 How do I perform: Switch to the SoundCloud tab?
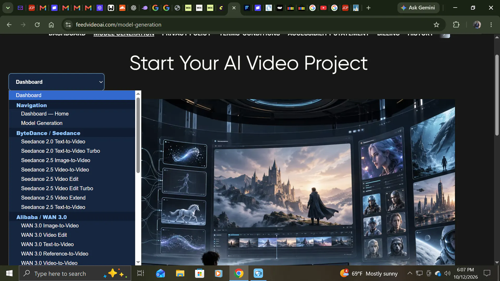(x=122, y=8)
